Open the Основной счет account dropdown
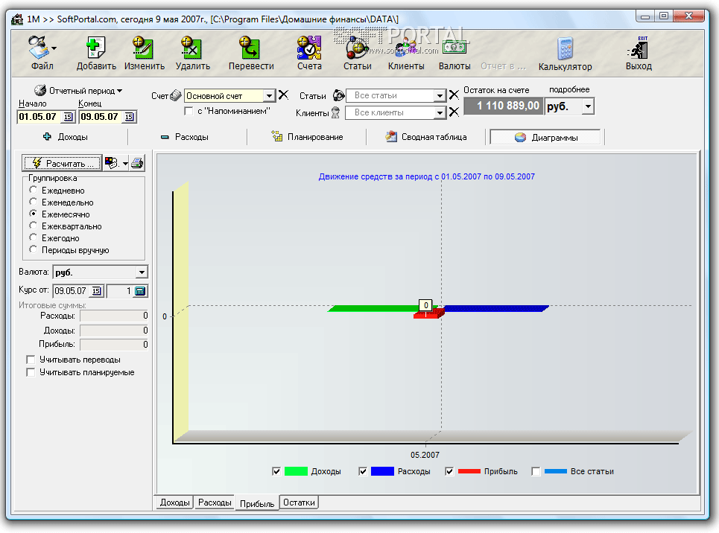719x533 pixels. pos(269,96)
